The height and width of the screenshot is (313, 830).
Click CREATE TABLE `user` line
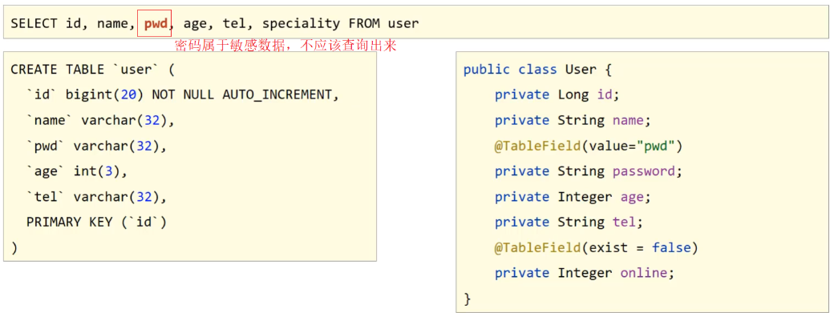92,70
